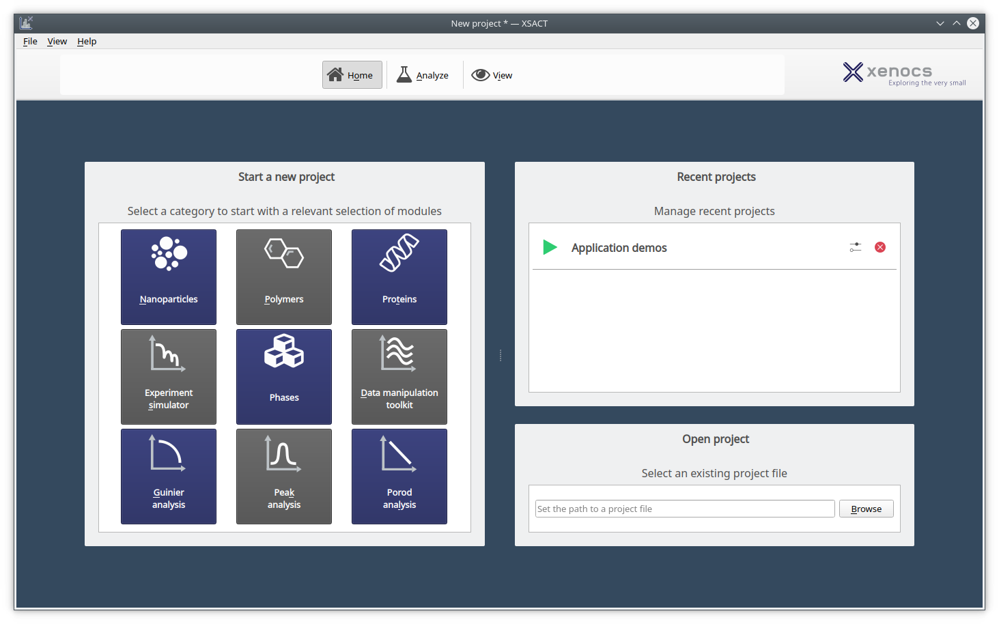Viewport: 999px width, 624px height.
Task: Choose the Polymers category tile
Action: tap(284, 277)
